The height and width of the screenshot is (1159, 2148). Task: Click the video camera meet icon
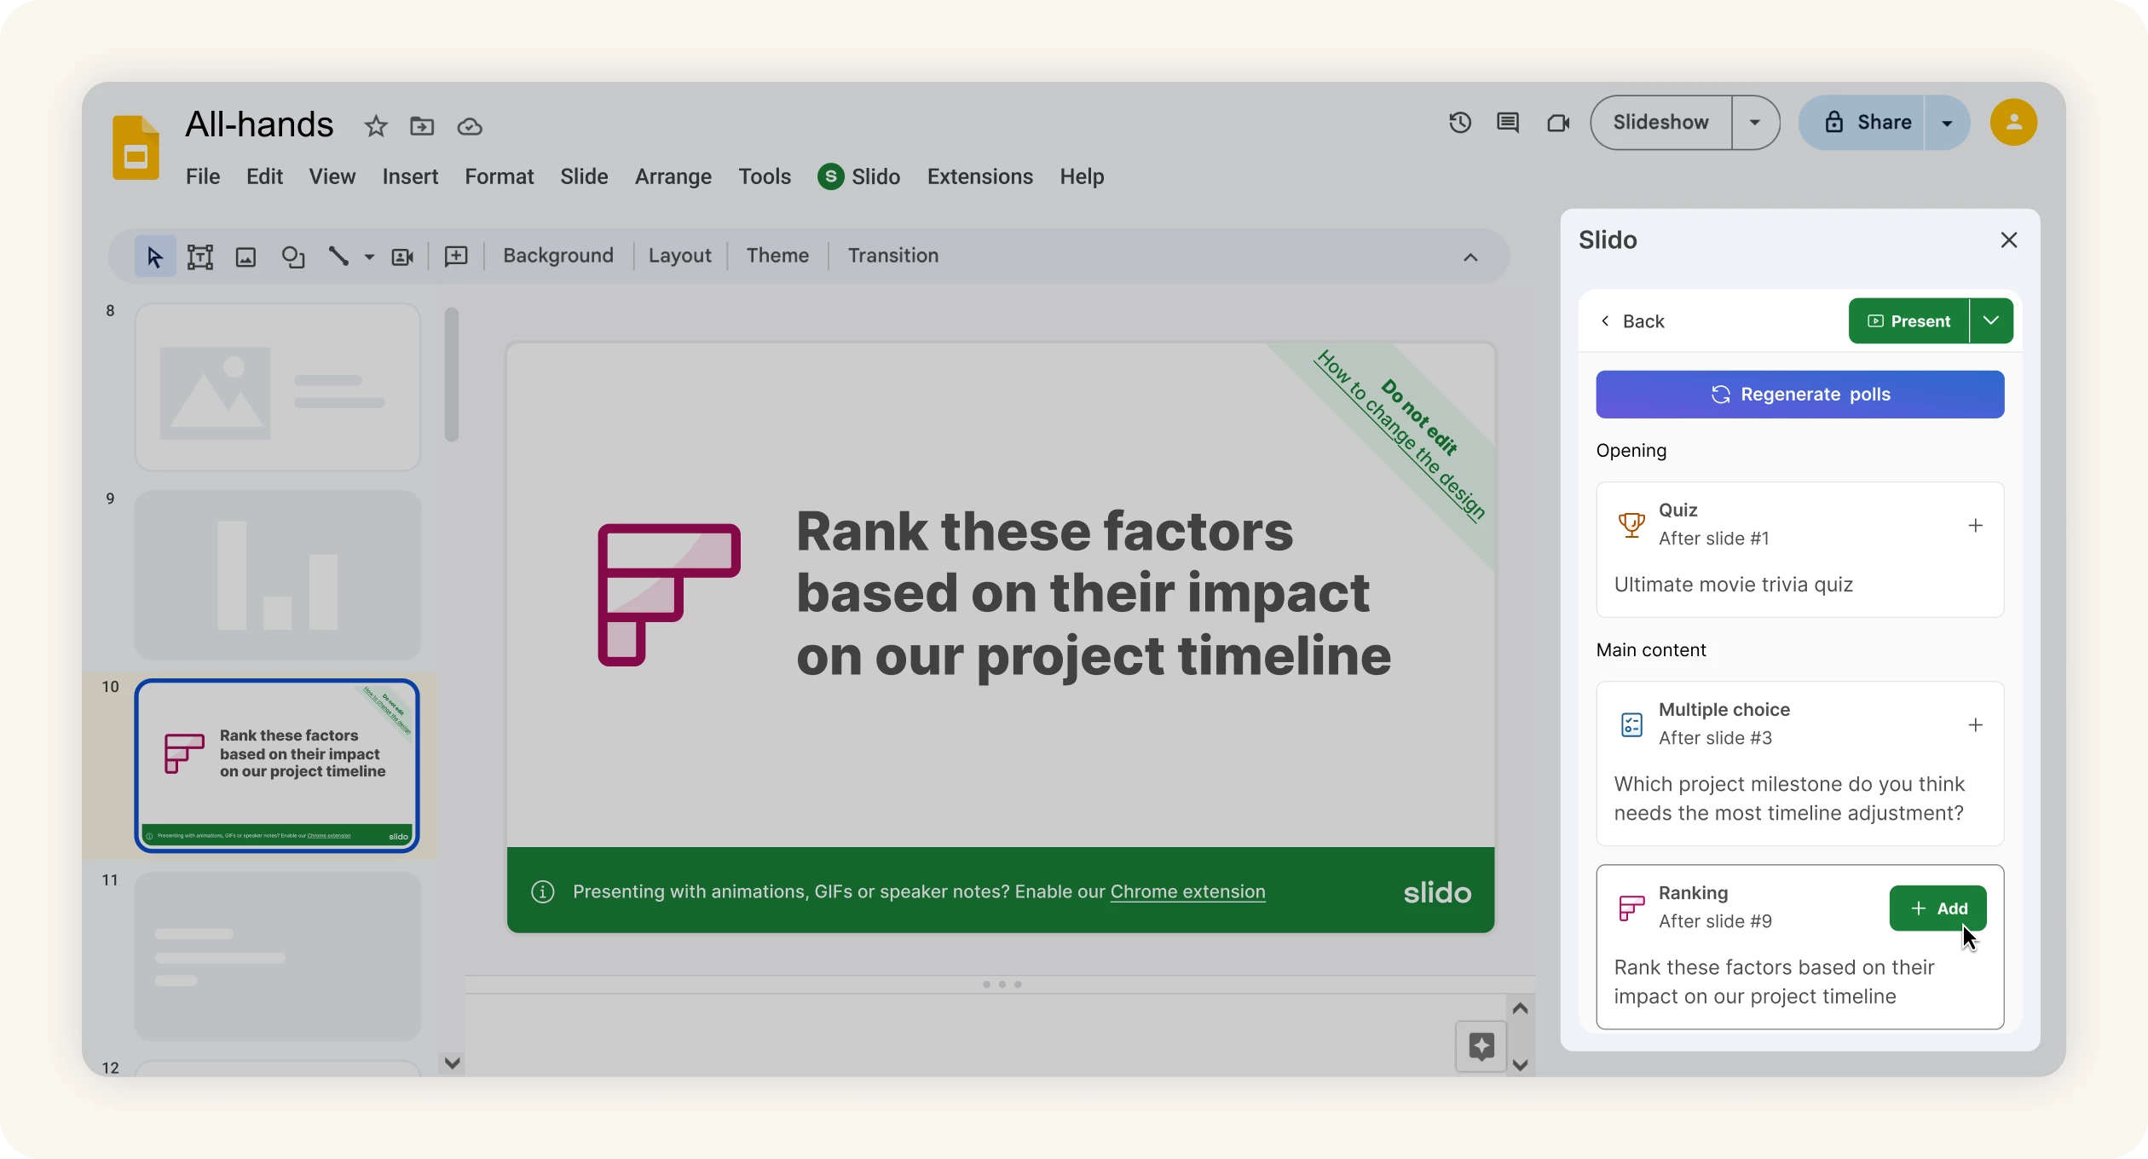[1557, 123]
